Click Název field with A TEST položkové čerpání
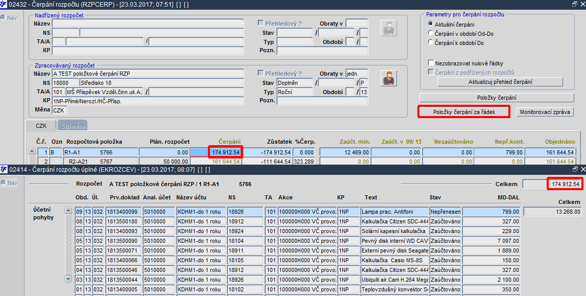 click(x=148, y=74)
